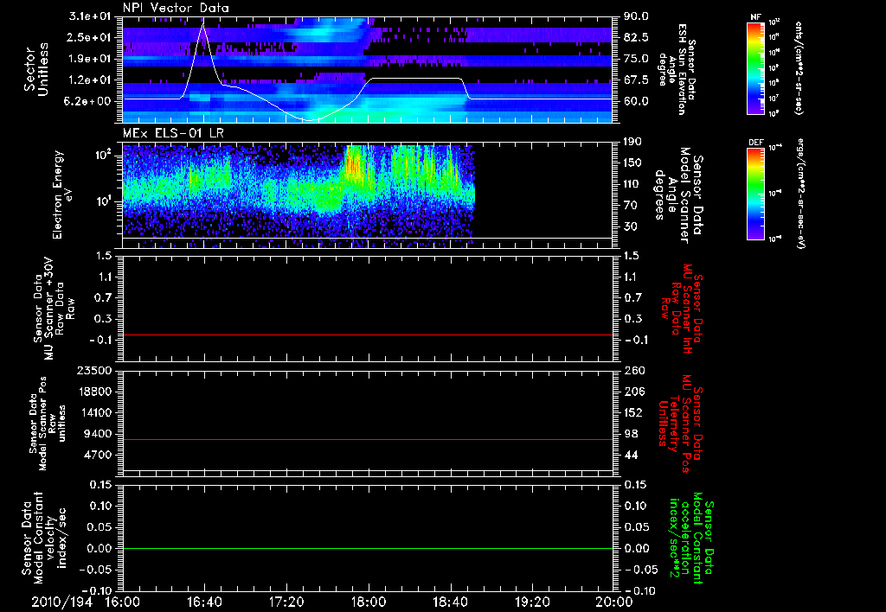
Task: Click the 'Electron Energy eV' axis title
Action: [x=63, y=194]
